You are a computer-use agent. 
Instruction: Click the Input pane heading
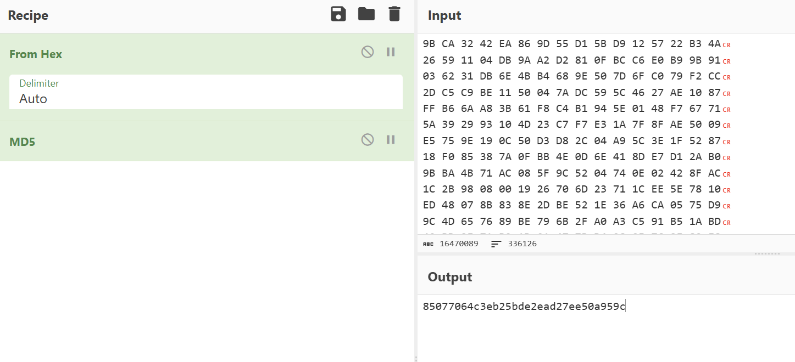444,15
